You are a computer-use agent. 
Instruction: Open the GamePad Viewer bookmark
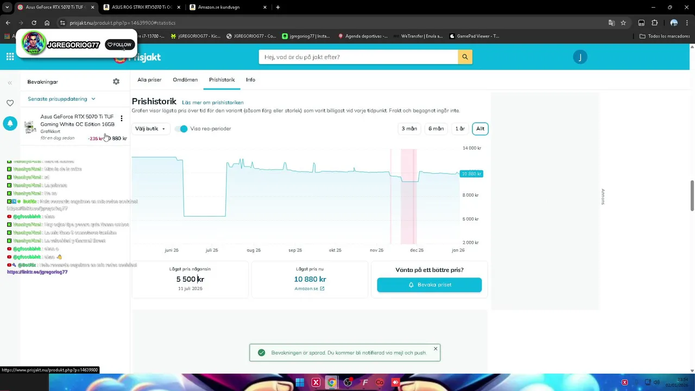[x=474, y=36]
